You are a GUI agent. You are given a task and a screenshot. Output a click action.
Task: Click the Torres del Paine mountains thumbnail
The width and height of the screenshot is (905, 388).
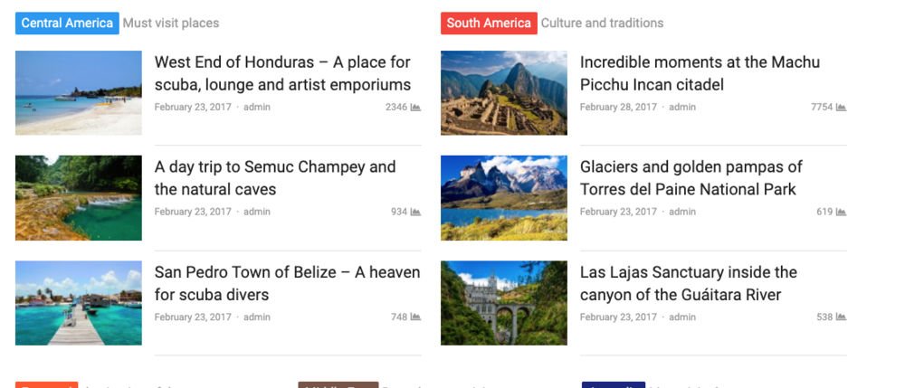(504, 198)
